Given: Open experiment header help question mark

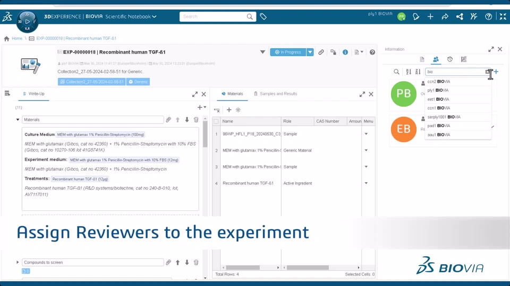Looking at the screenshot, I should coord(372,52).
